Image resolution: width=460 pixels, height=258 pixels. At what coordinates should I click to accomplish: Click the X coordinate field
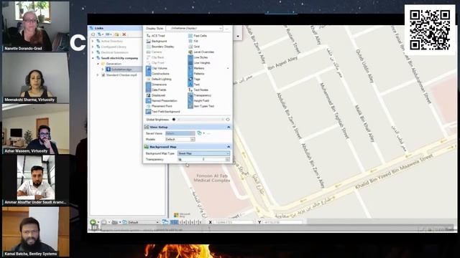233,222
